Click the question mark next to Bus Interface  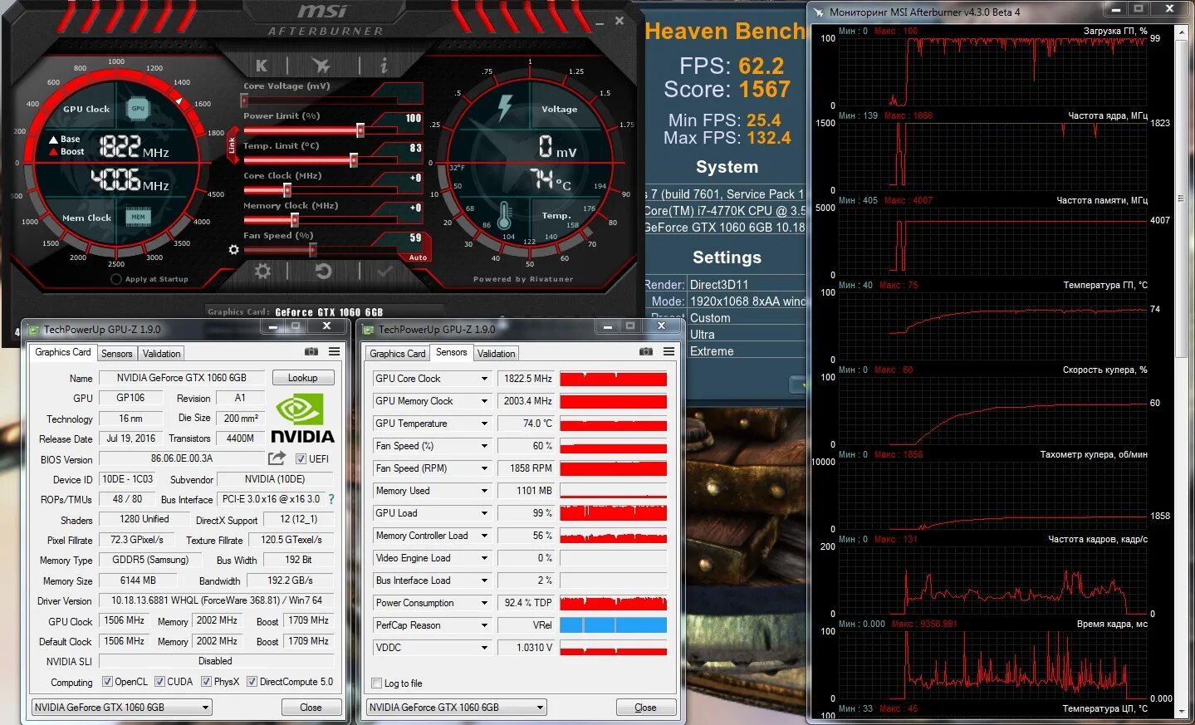[331, 499]
